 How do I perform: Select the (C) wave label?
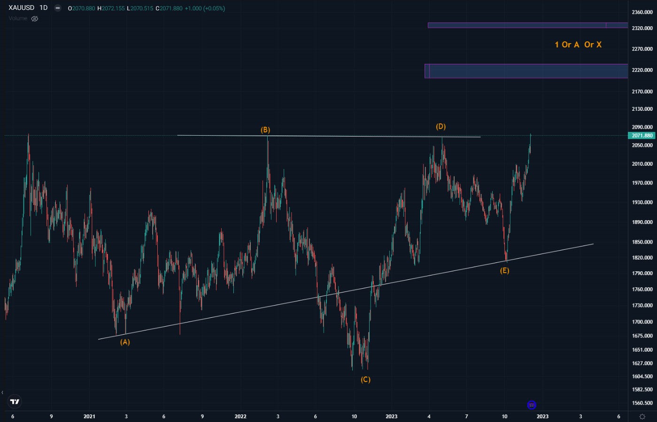point(365,379)
